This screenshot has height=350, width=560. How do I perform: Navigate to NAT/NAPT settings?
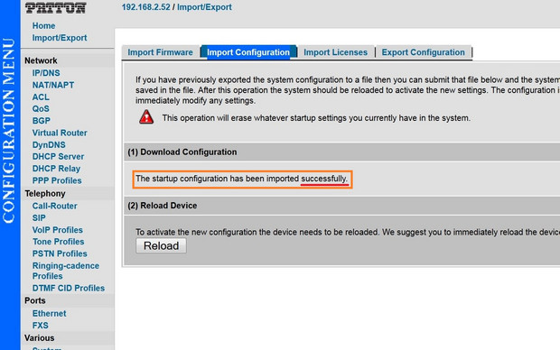(x=53, y=85)
